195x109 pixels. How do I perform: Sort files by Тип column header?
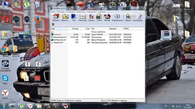(x=99, y=29)
